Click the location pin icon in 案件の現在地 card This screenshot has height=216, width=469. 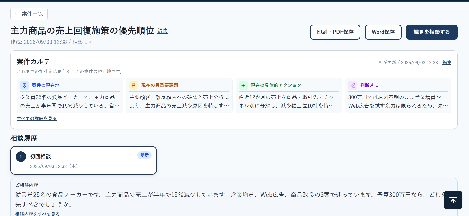pos(24,85)
